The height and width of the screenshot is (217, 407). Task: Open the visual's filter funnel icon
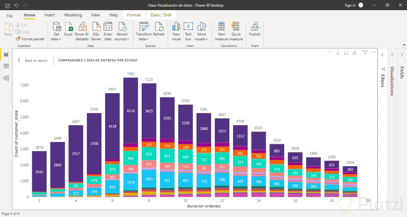tap(365, 52)
